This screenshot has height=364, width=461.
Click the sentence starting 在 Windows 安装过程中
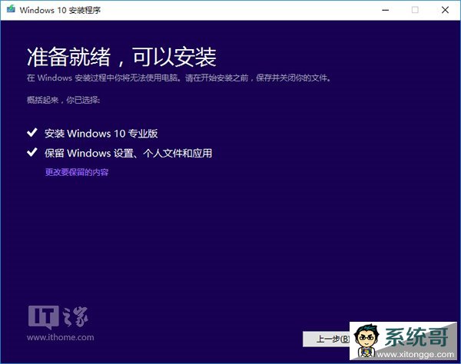179,78
